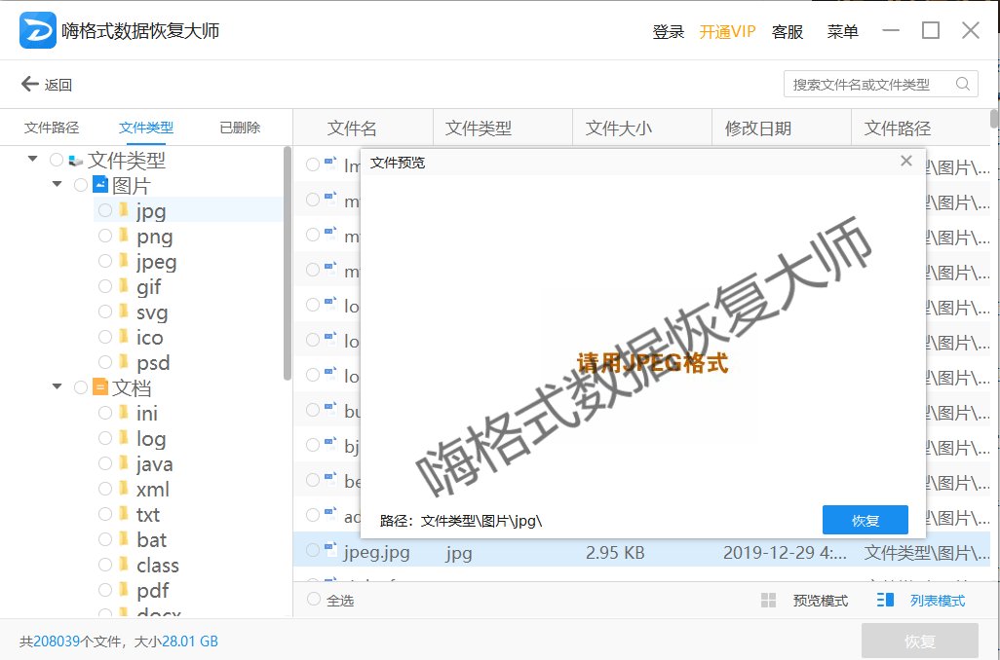The height and width of the screenshot is (660, 1000).
Task: Click the 返回 back arrow
Action: click(x=28, y=84)
